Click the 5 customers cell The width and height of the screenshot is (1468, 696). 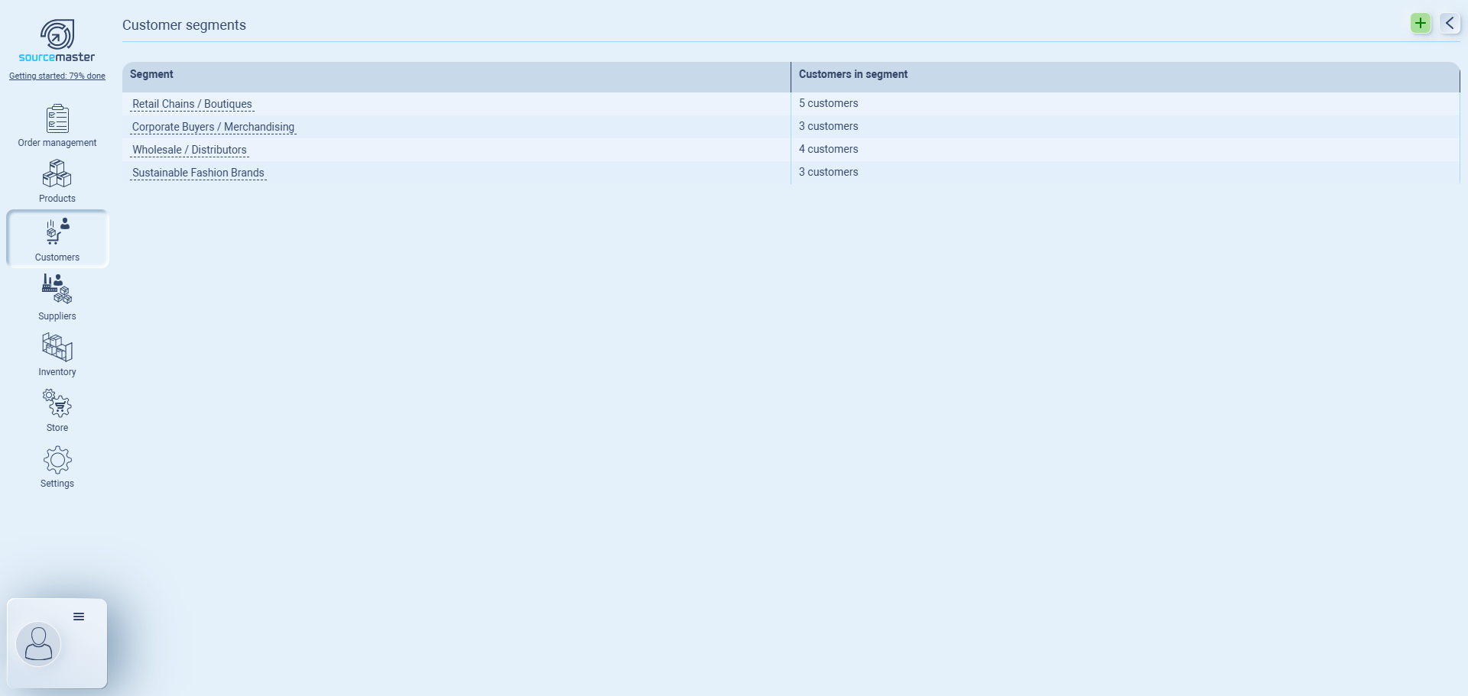pos(828,103)
